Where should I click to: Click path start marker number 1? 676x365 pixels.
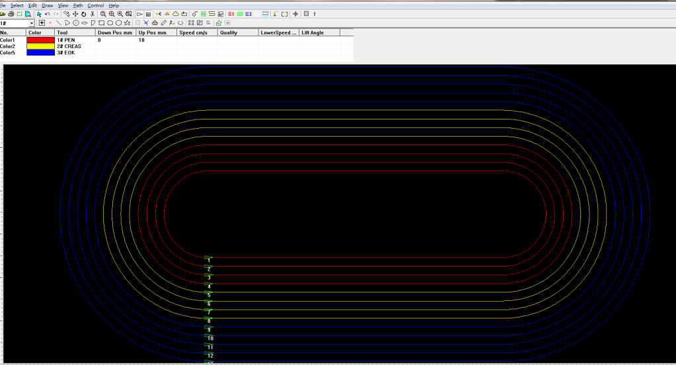click(x=209, y=259)
